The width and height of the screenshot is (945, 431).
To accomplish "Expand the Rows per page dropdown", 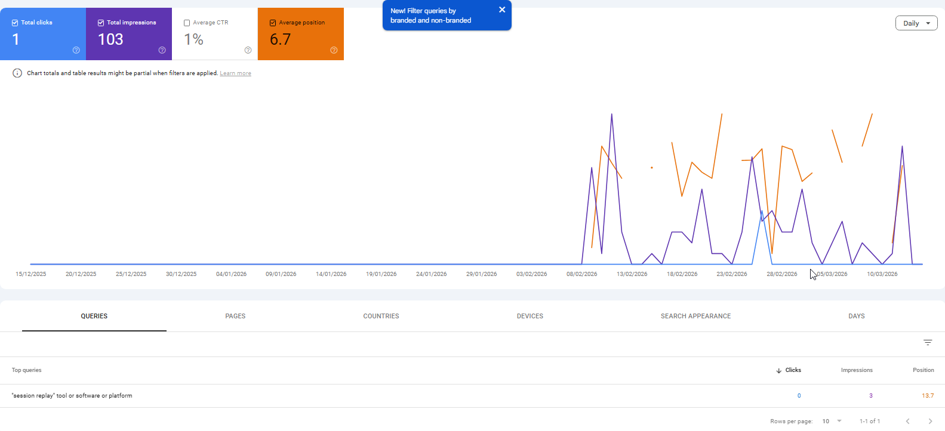I will click(x=832, y=421).
